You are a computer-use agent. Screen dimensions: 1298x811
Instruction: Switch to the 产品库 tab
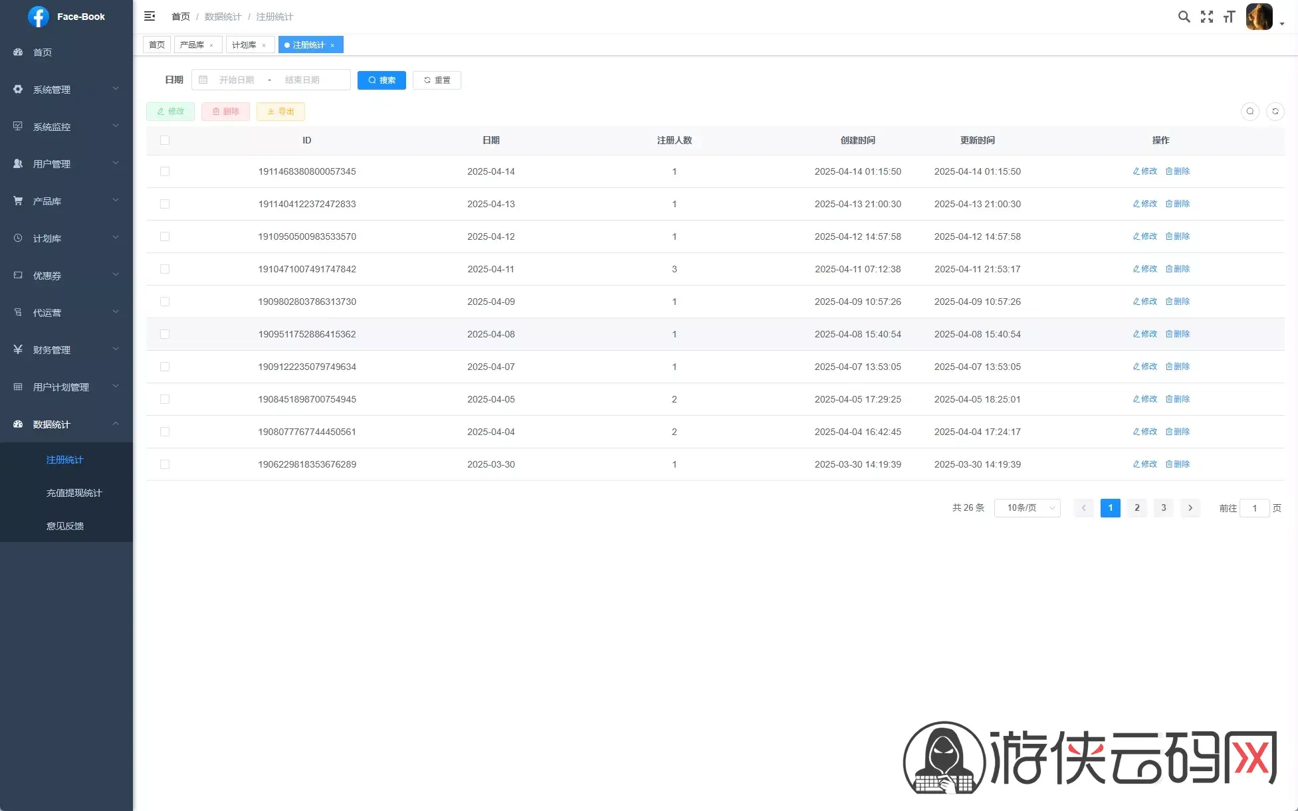coord(192,45)
